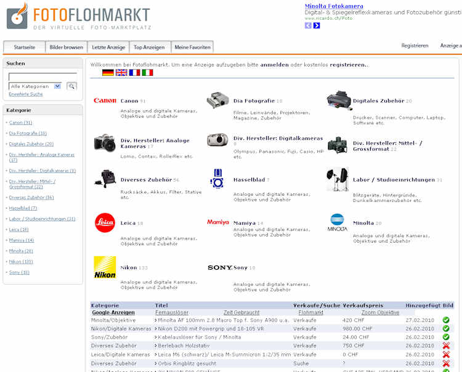Open the Flohmarkt ad link
462x372 pixels.
310,312
